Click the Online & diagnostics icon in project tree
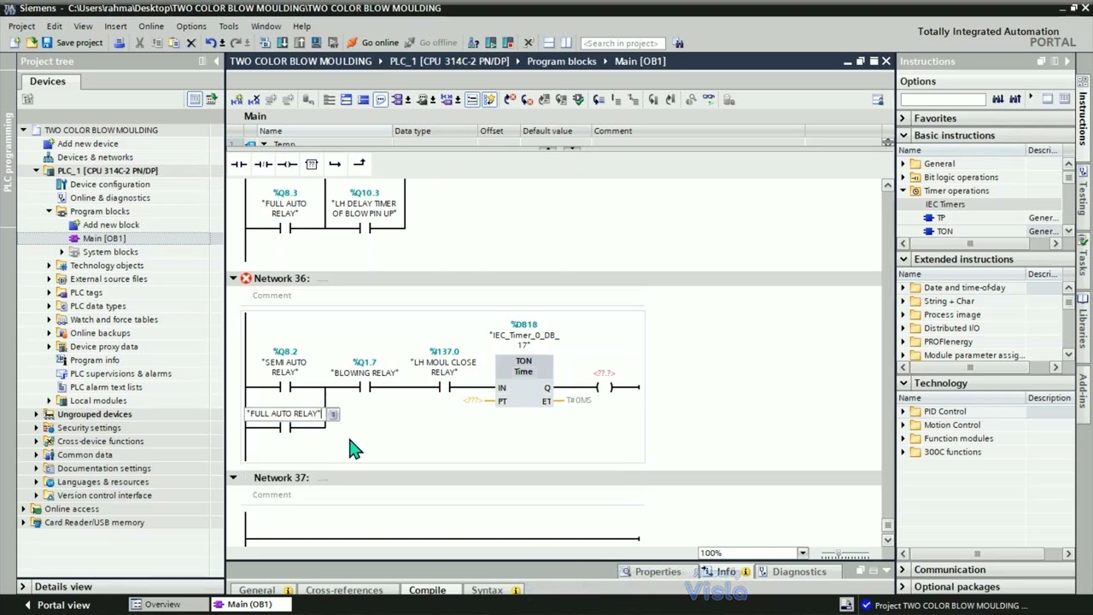This screenshot has height=615, width=1093. coord(61,198)
